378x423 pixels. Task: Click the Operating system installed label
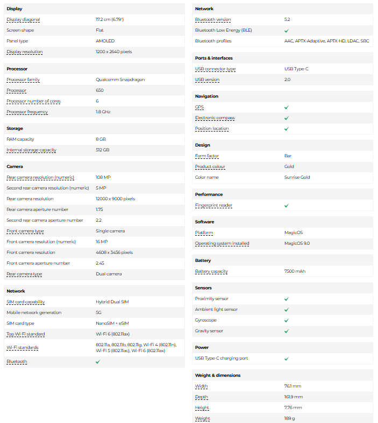(222, 244)
